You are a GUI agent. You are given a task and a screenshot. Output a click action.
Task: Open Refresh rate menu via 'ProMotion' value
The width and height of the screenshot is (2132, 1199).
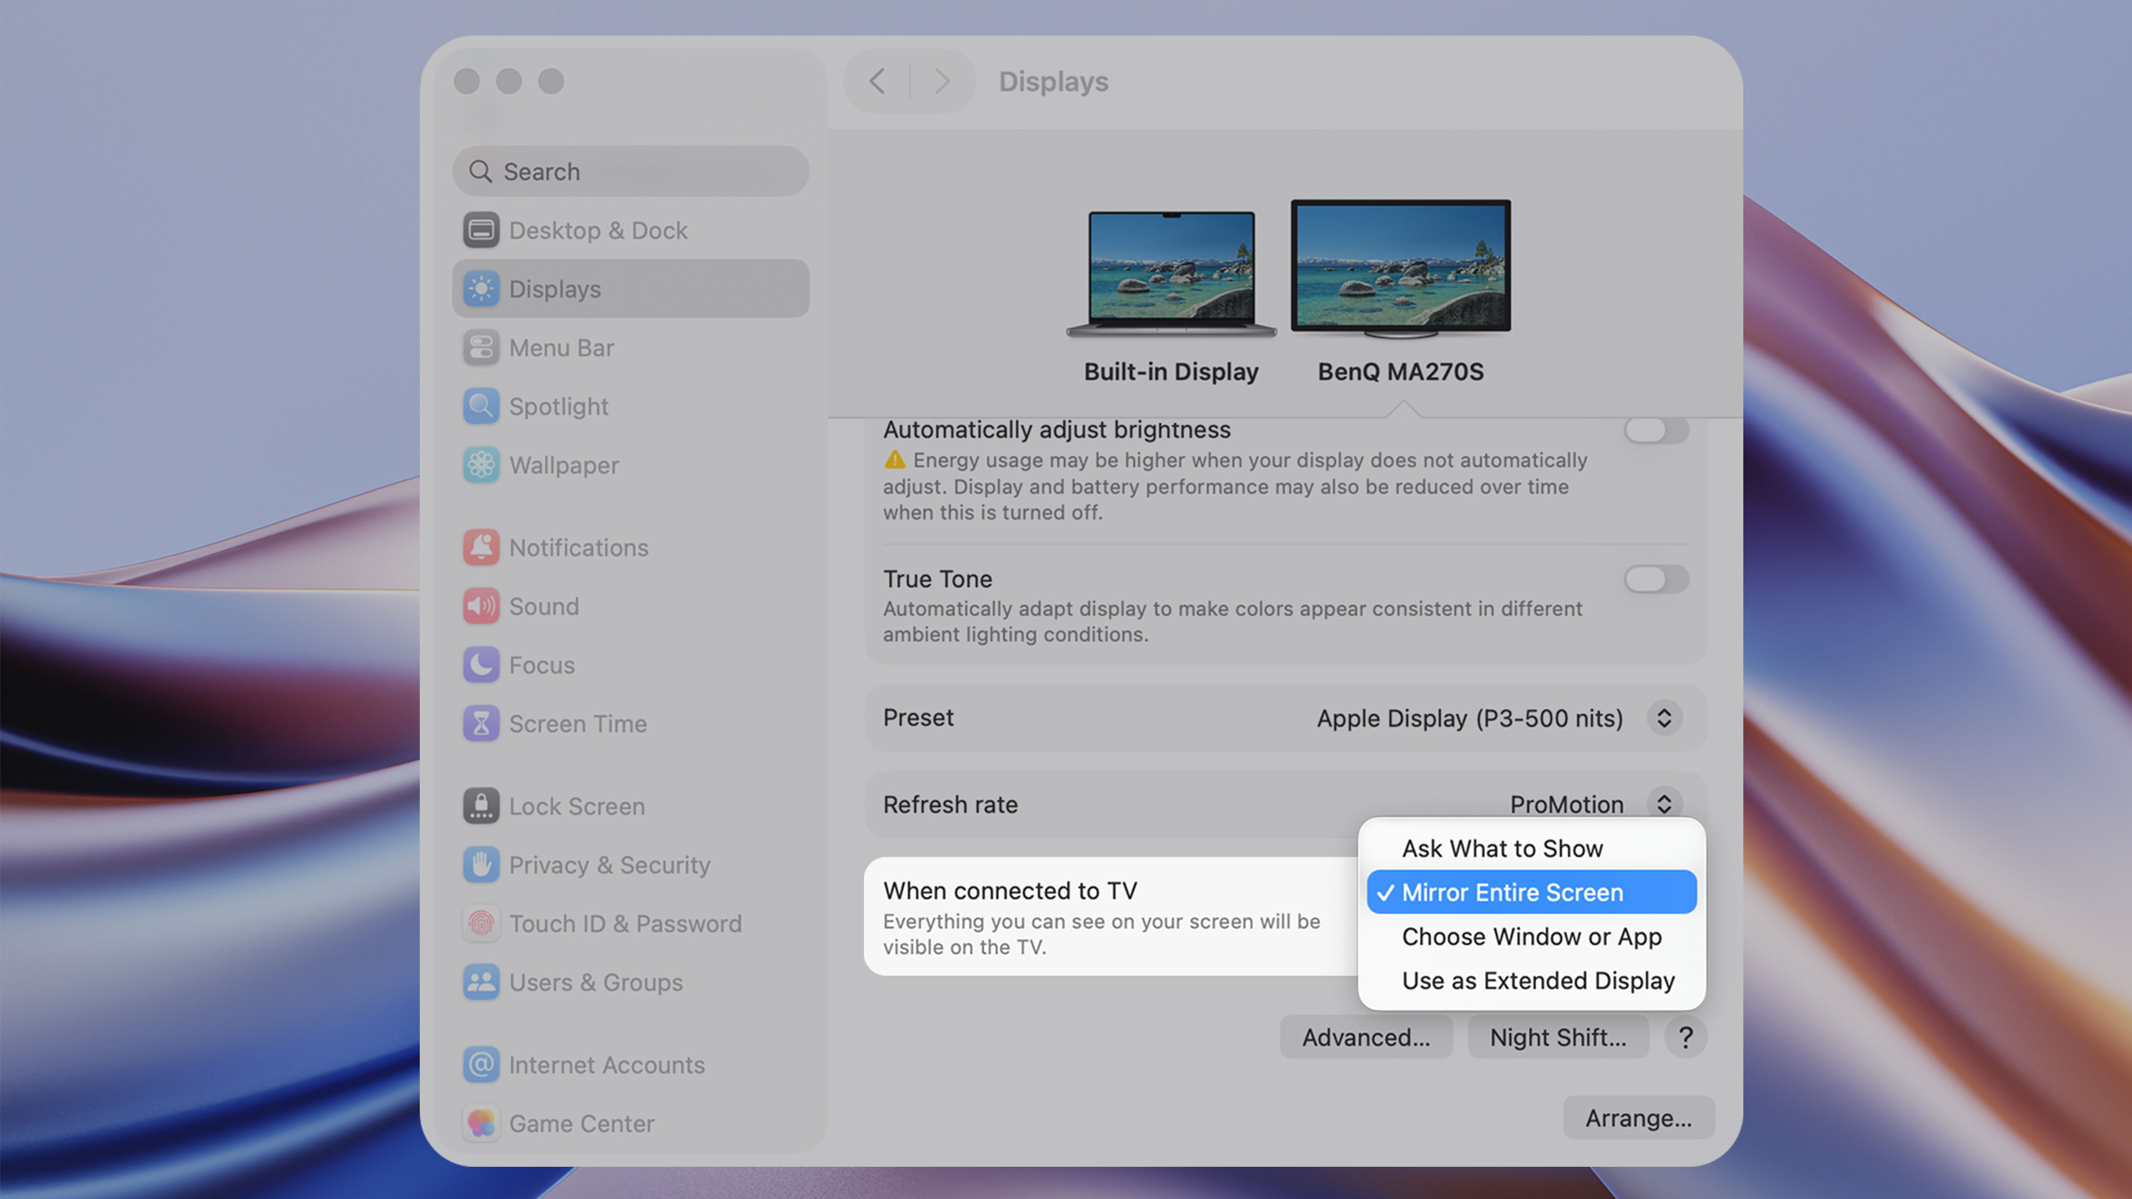[x=1567, y=804]
